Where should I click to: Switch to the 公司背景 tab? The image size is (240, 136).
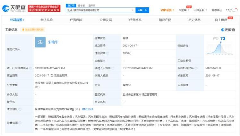(17, 20)
